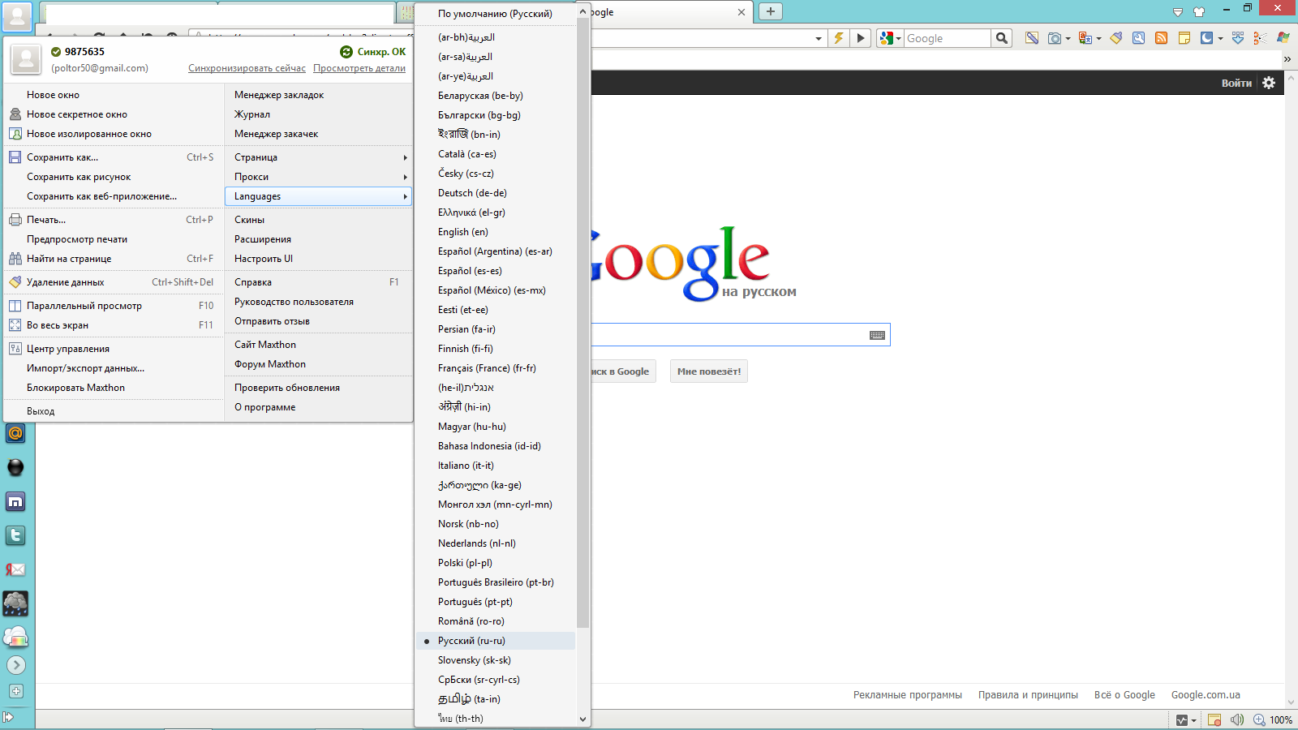Open the skin shirt icon in title bar

click(x=1199, y=11)
